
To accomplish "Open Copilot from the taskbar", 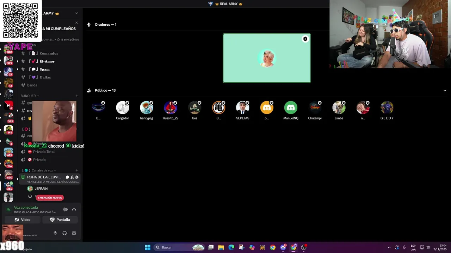I will pyautogui.click(x=252, y=247).
